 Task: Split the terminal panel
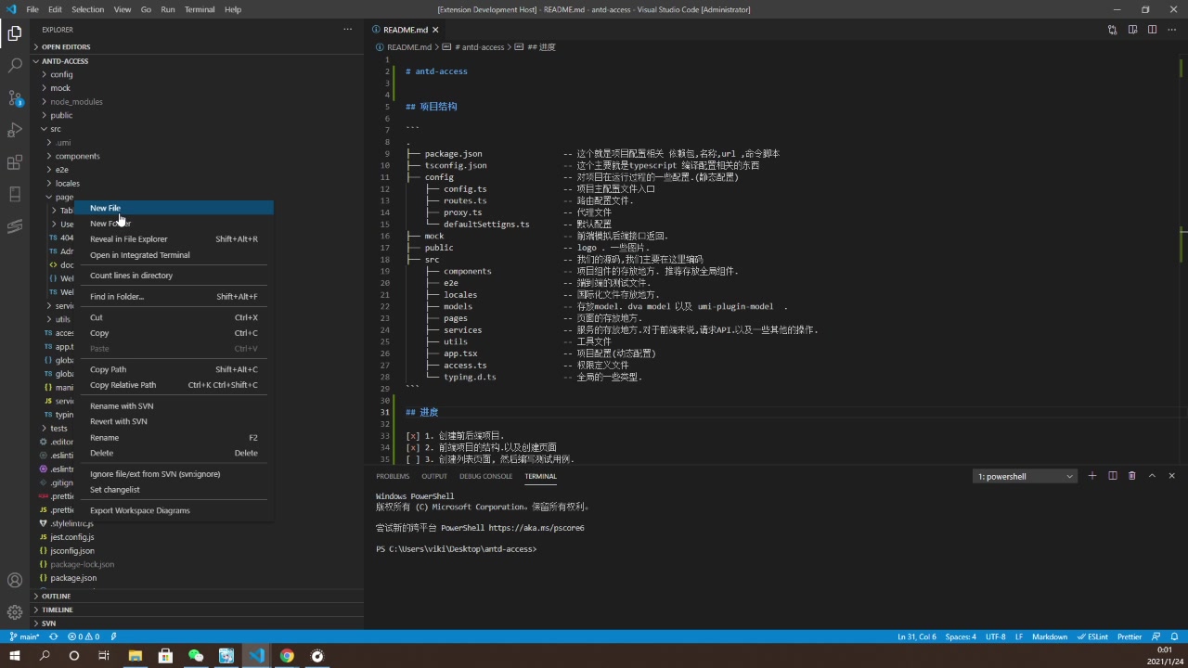pos(1112,476)
